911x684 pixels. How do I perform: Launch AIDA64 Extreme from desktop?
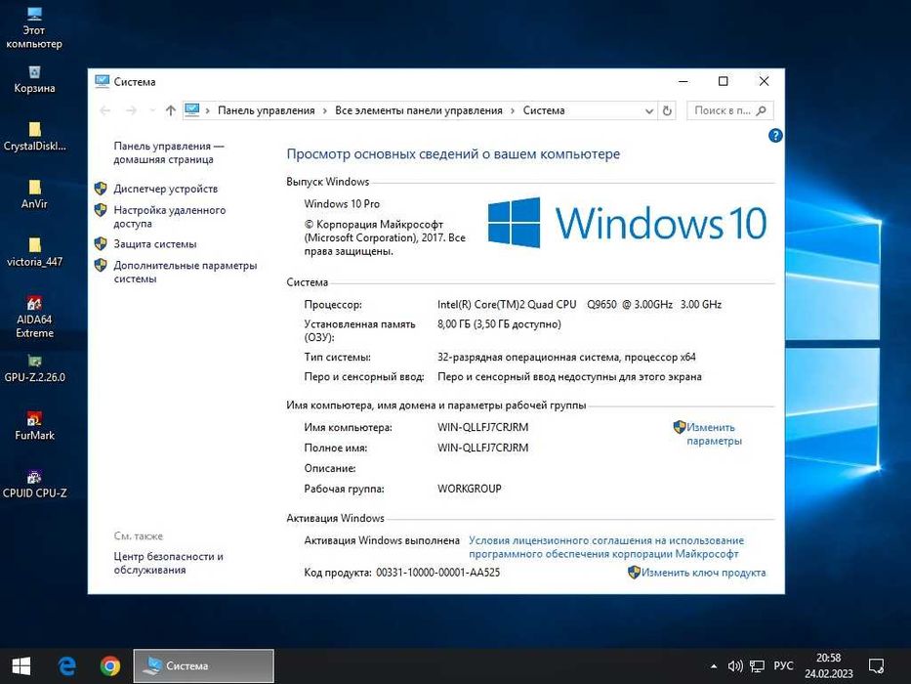(x=34, y=317)
